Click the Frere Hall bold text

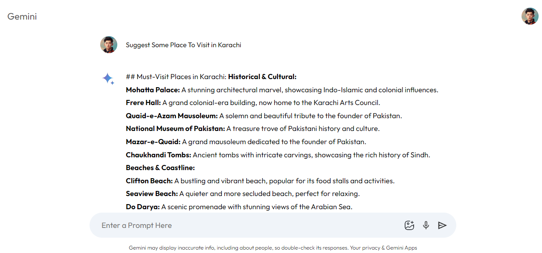(x=143, y=103)
